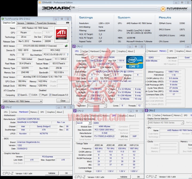Click the CPU Score value 10945

coord(182,41)
